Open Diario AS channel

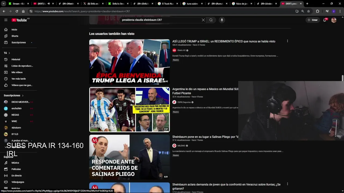181,50
